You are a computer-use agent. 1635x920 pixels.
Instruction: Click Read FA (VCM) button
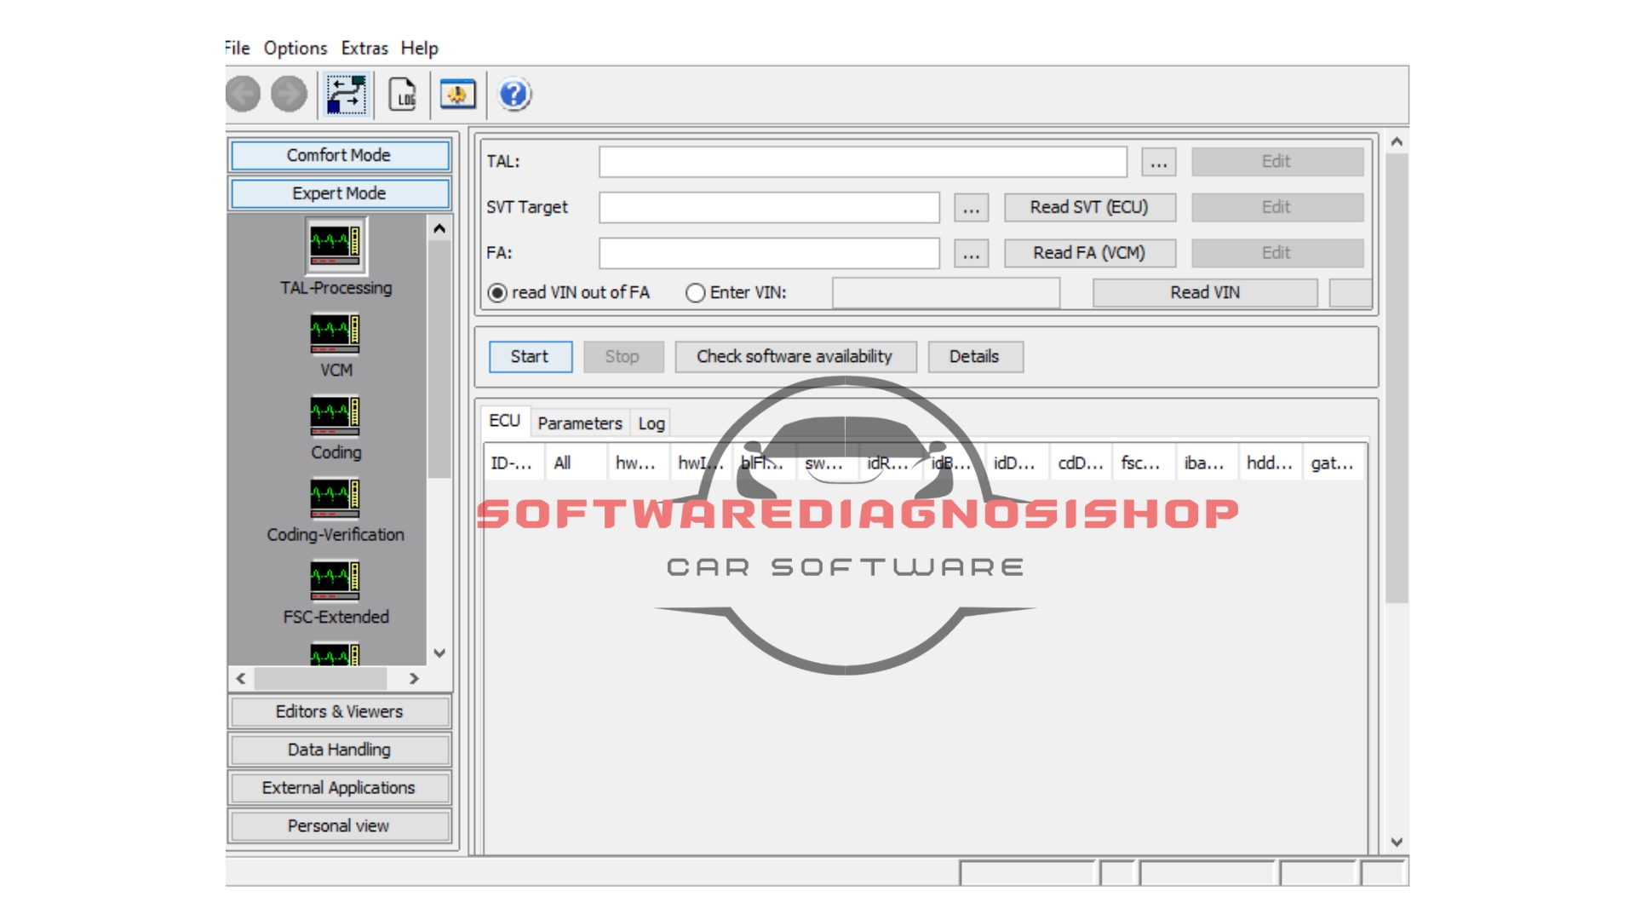coord(1090,253)
